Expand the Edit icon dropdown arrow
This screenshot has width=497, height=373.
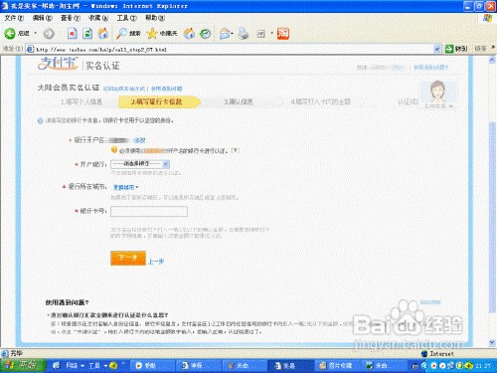point(271,34)
